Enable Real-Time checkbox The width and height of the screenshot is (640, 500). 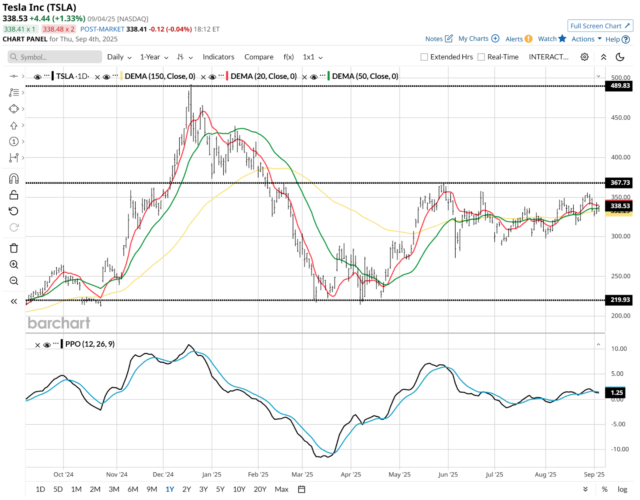[481, 57]
